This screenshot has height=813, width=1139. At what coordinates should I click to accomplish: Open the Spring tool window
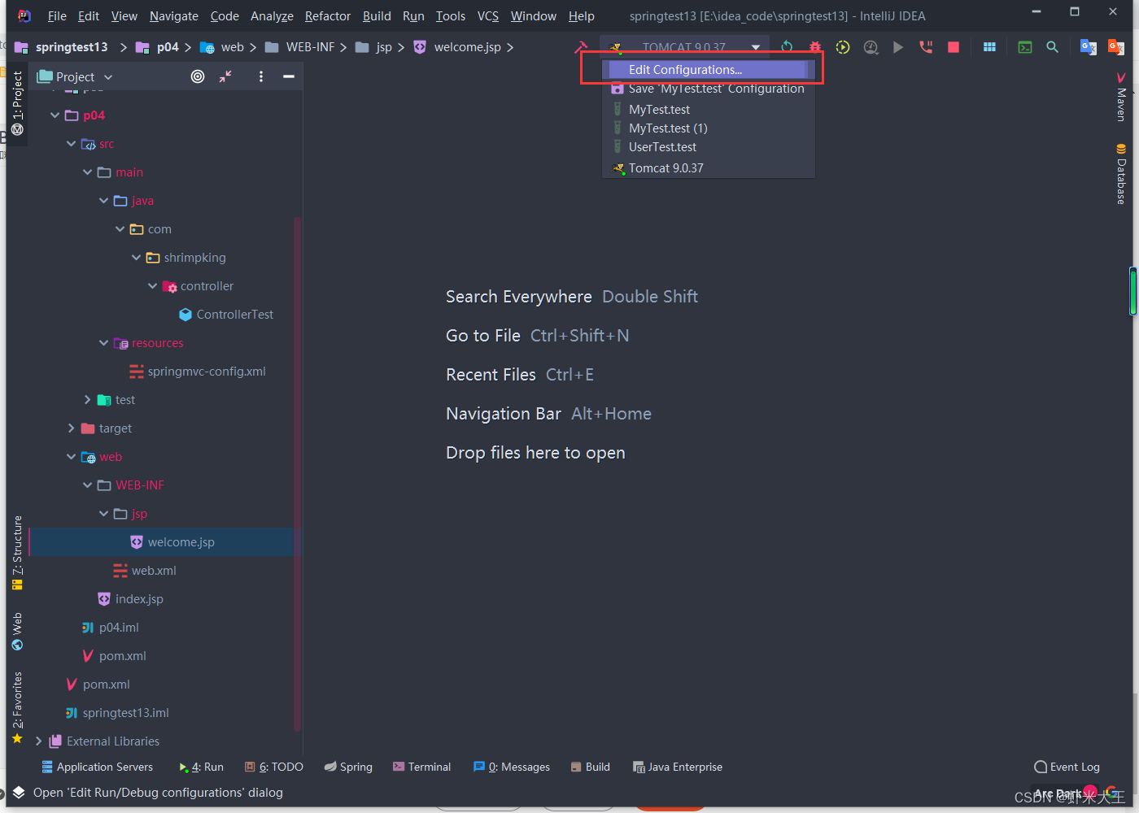[348, 767]
